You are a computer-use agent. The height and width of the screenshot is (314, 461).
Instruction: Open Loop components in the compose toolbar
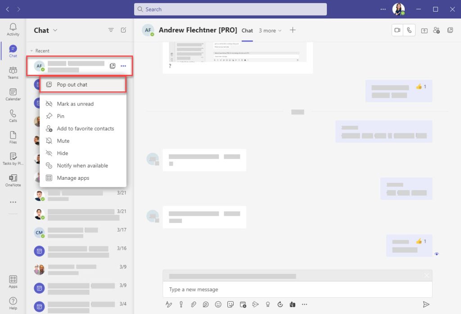[205, 304]
